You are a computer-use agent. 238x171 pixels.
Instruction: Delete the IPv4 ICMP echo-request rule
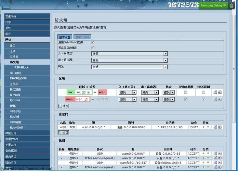click(x=220, y=158)
